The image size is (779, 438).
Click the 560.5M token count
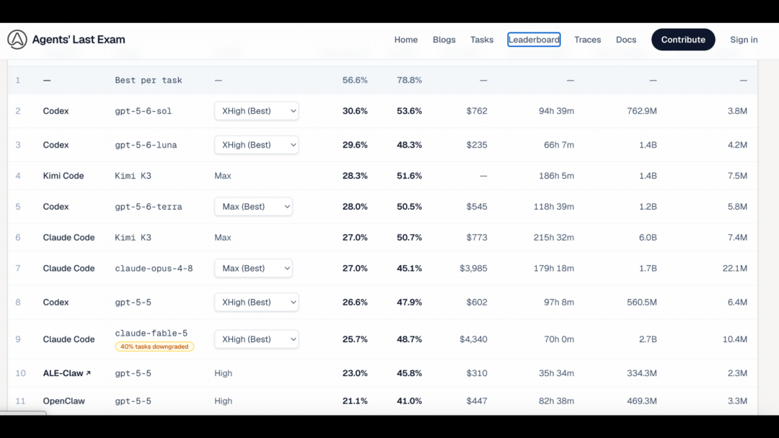(642, 302)
